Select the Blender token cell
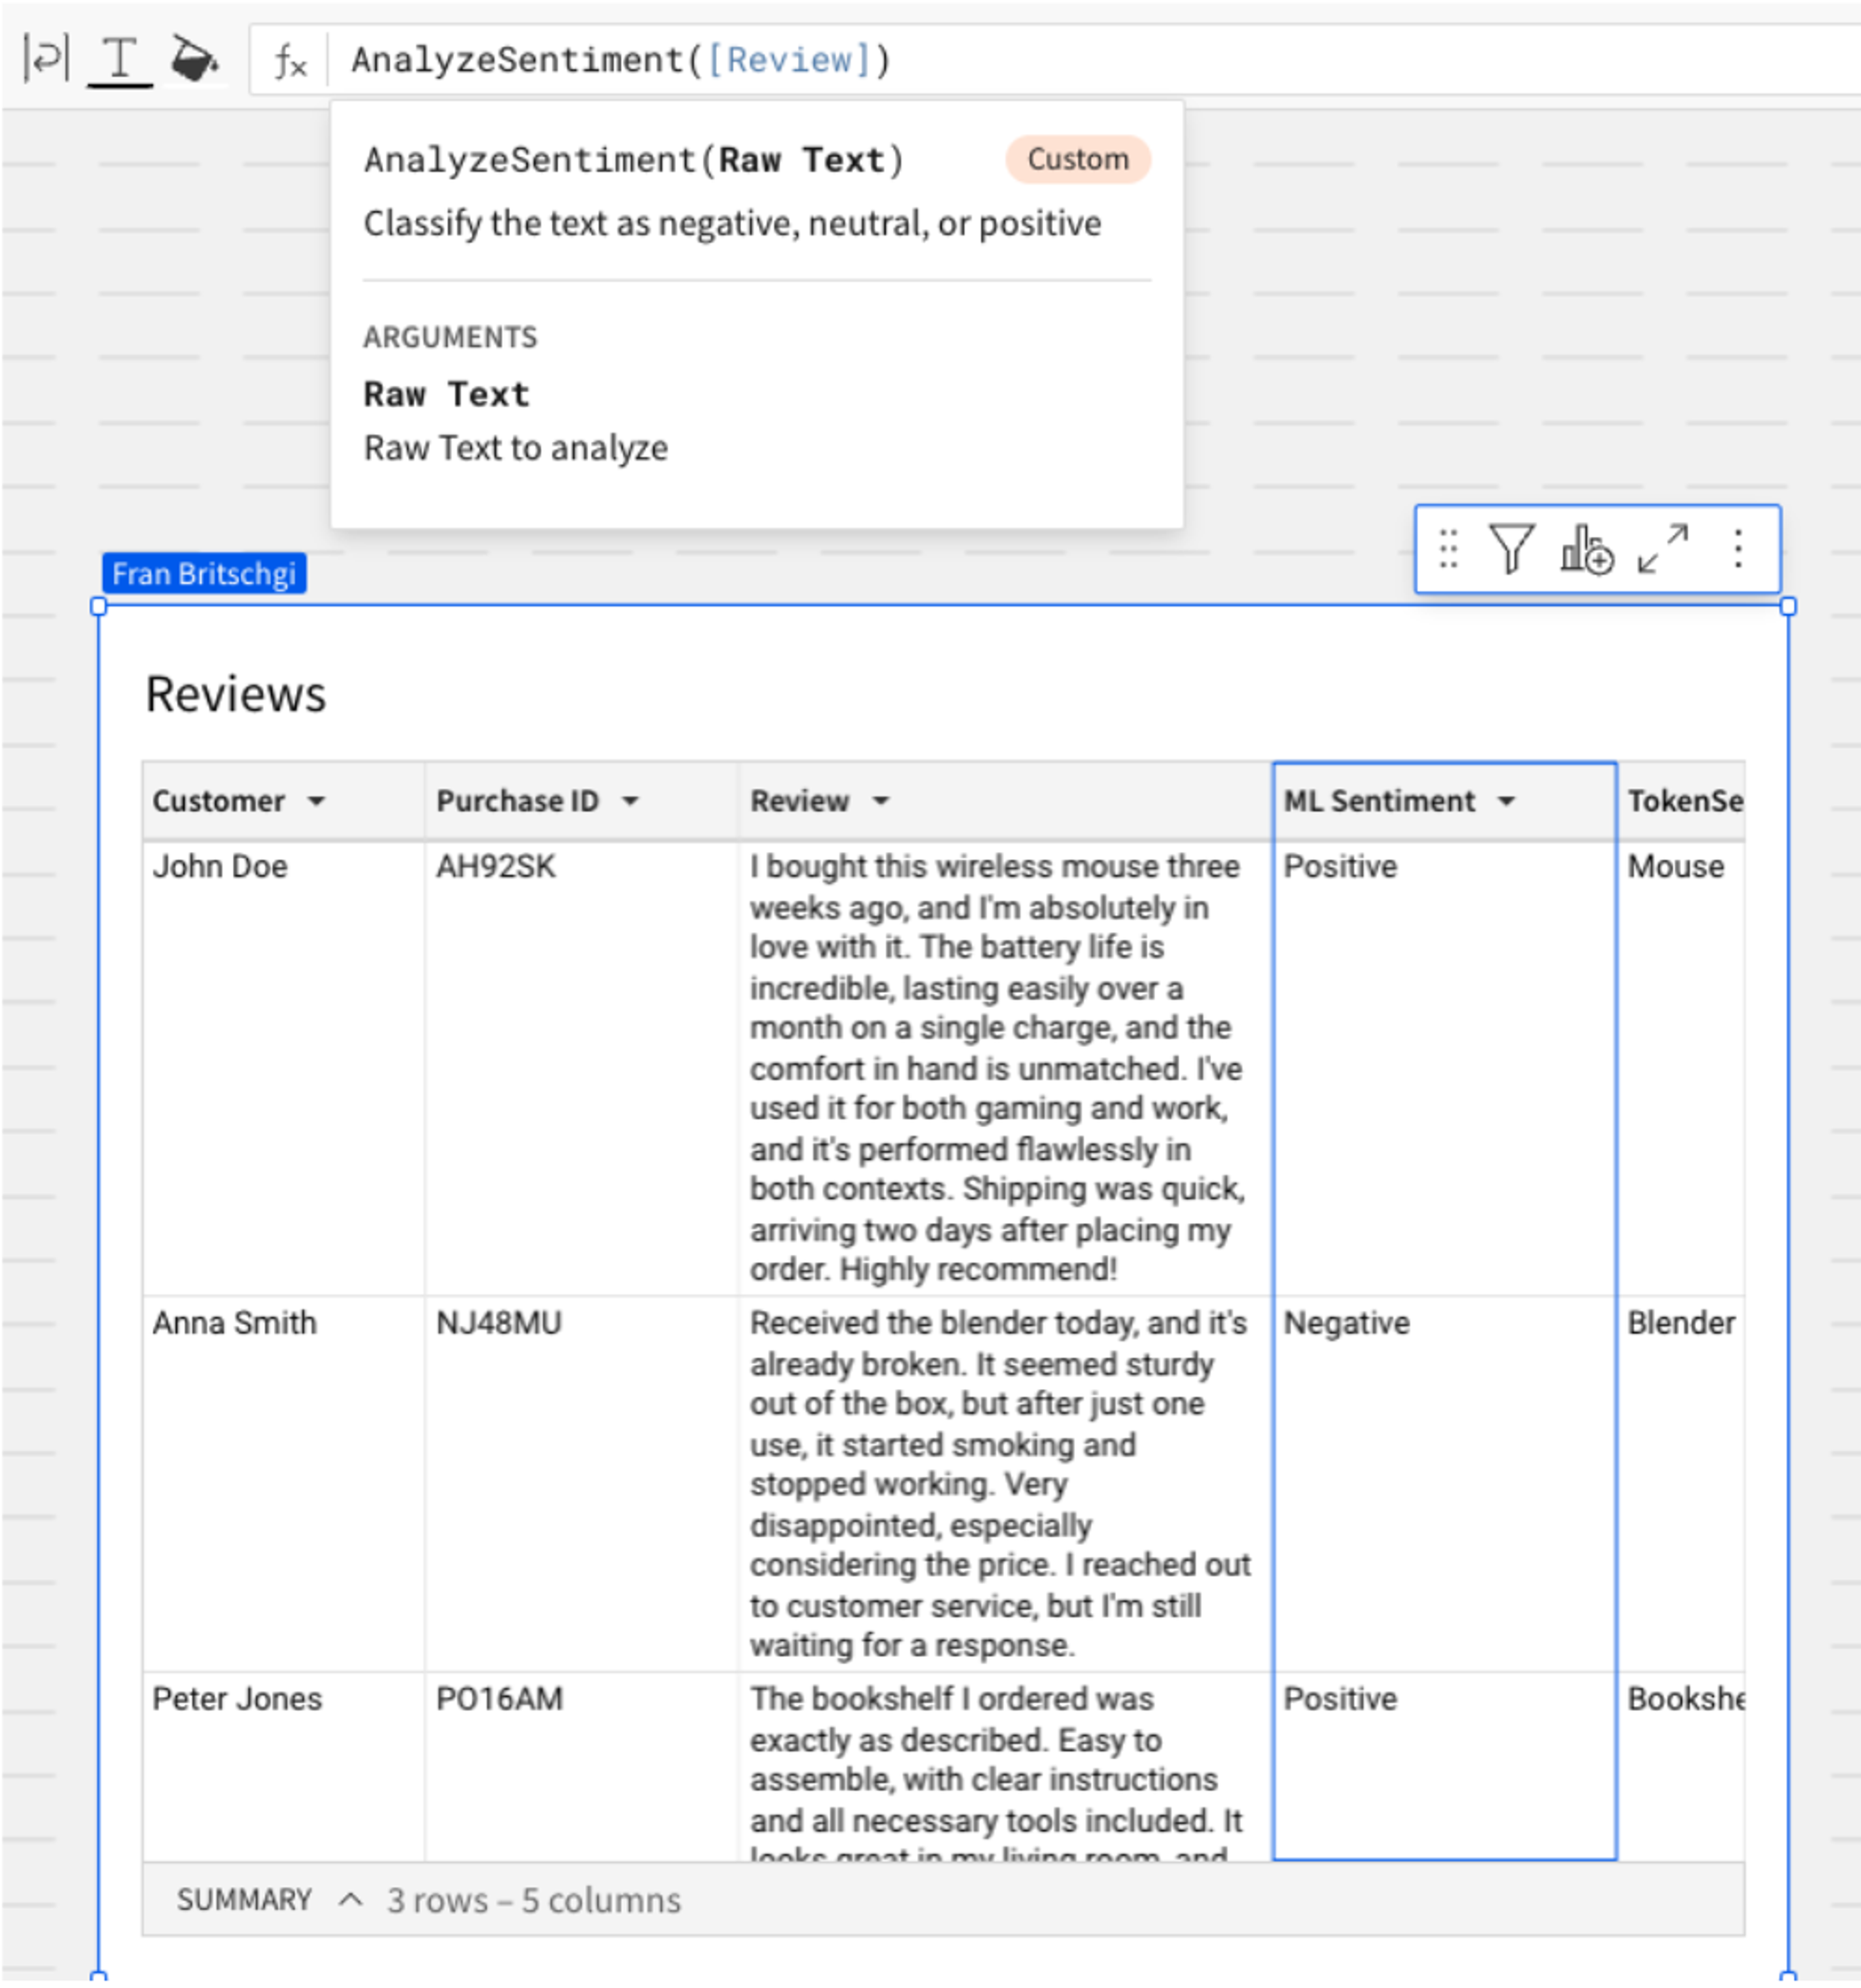1861x1988 pixels. (x=1681, y=1484)
